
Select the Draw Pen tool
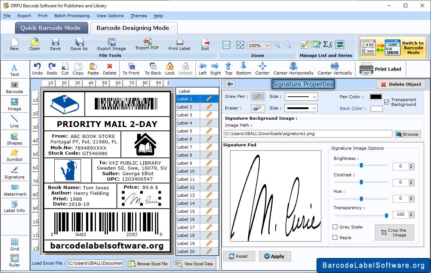pyautogui.click(x=257, y=97)
